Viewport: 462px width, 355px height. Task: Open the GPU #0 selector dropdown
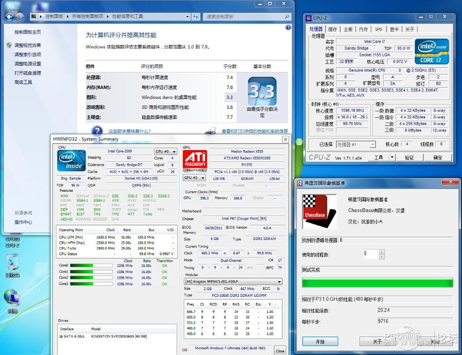[x=194, y=178]
